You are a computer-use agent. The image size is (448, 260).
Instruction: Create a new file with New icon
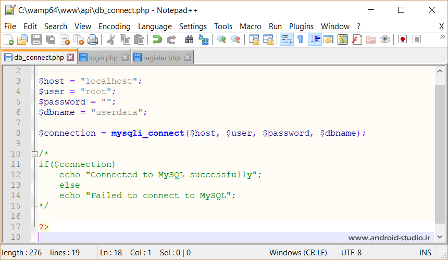[8, 40]
